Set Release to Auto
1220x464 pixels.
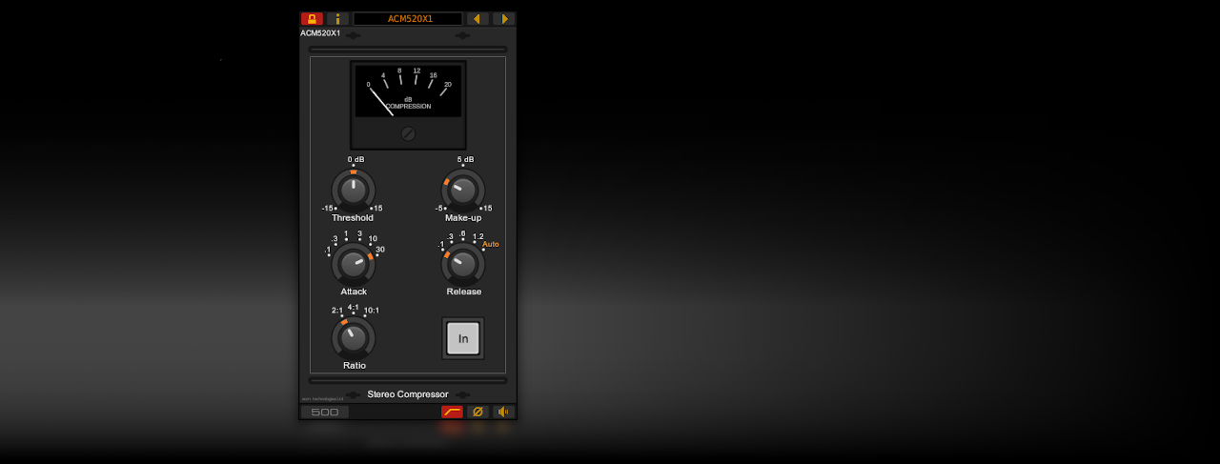click(490, 245)
